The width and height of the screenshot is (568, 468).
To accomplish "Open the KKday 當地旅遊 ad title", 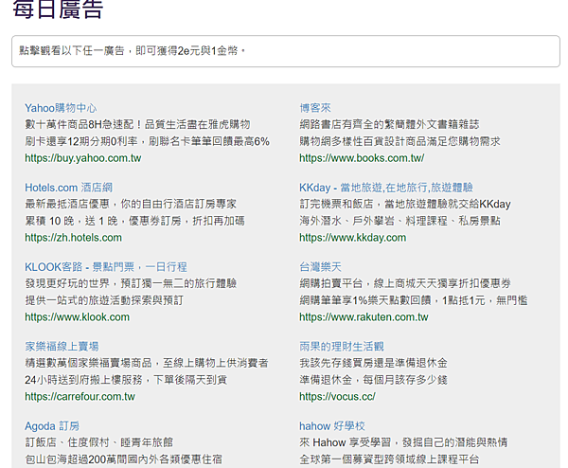I will 386,188.
